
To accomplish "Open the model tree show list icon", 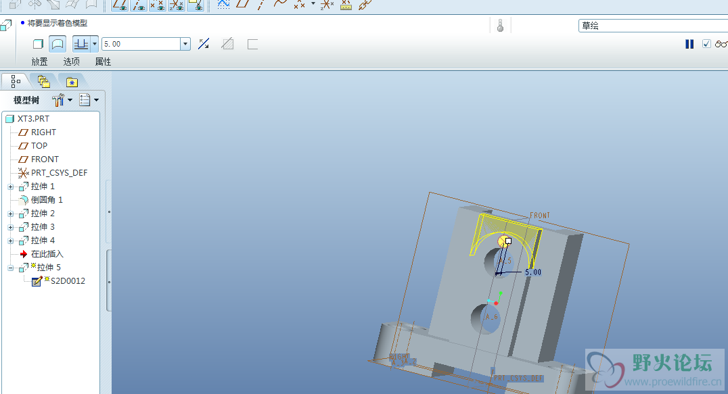I will click(x=85, y=99).
